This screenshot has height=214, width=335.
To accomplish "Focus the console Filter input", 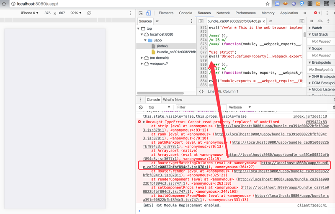I will point(201,107).
